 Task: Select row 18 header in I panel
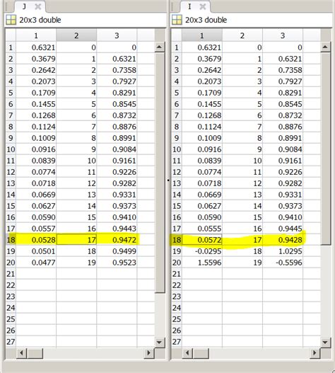(x=177, y=240)
